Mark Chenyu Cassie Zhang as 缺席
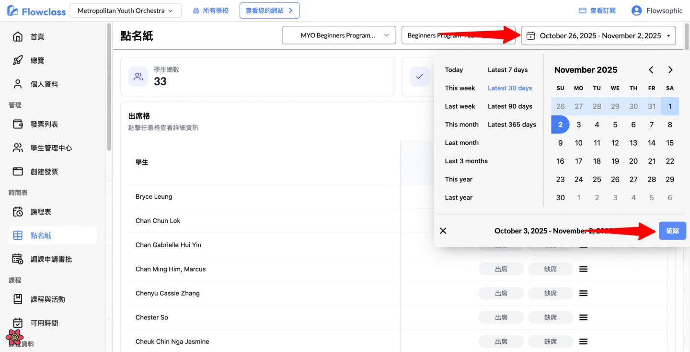 (x=550, y=293)
